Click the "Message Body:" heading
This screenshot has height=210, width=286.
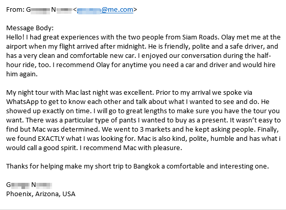pyautogui.click(x=30, y=28)
